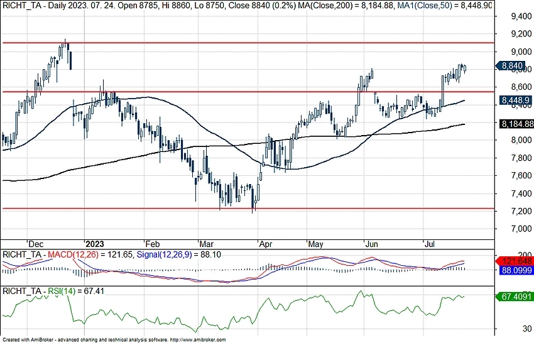Click the black 8,184.88 price tag
The image size is (534, 343).
click(x=516, y=124)
